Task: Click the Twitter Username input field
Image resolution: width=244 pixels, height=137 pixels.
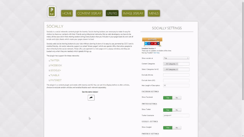Action: pos(176,115)
